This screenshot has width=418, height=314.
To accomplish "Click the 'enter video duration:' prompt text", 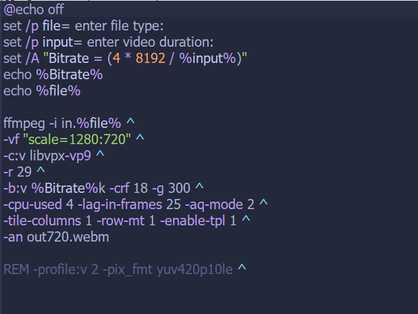I will pyautogui.click(x=151, y=42).
